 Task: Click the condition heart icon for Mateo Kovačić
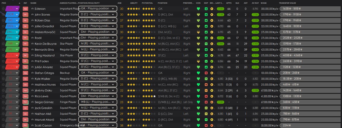pos(198,32)
